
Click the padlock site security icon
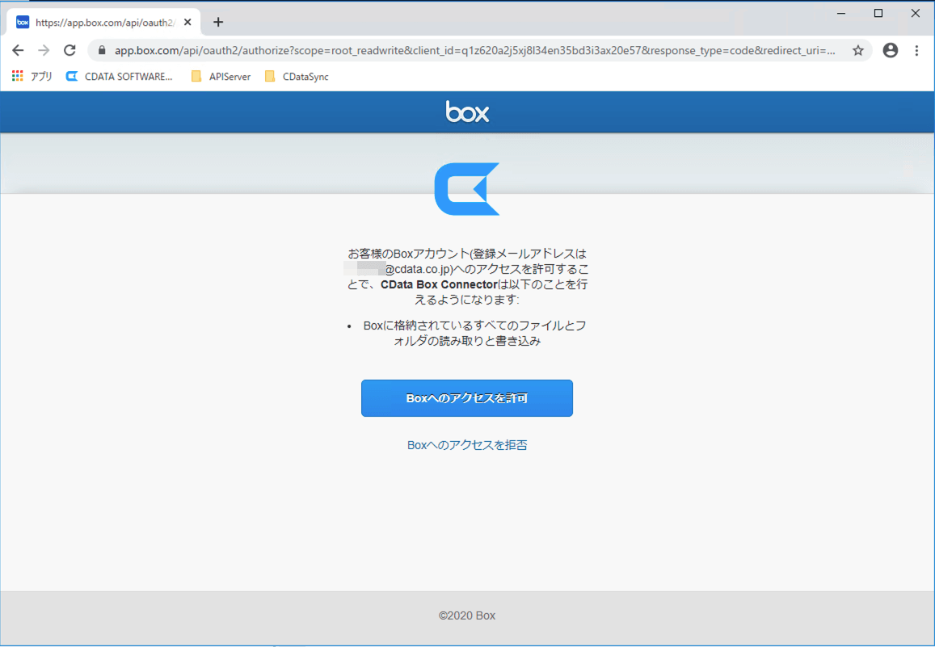point(102,51)
